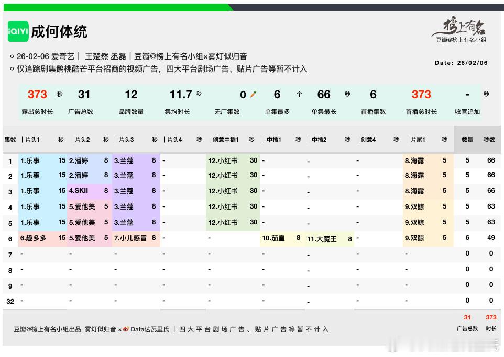Click the 63 seconds total in episode 4
The image size is (504, 357).
pyautogui.click(x=491, y=206)
